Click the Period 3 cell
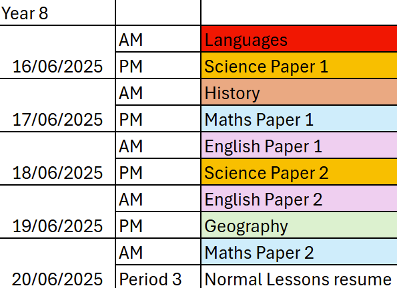The image size is (397, 288). (x=158, y=277)
